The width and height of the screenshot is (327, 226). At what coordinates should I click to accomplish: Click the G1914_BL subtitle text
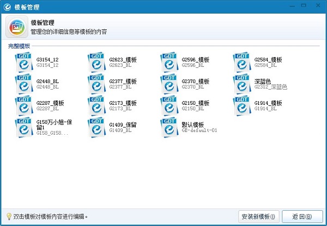point(265,109)
